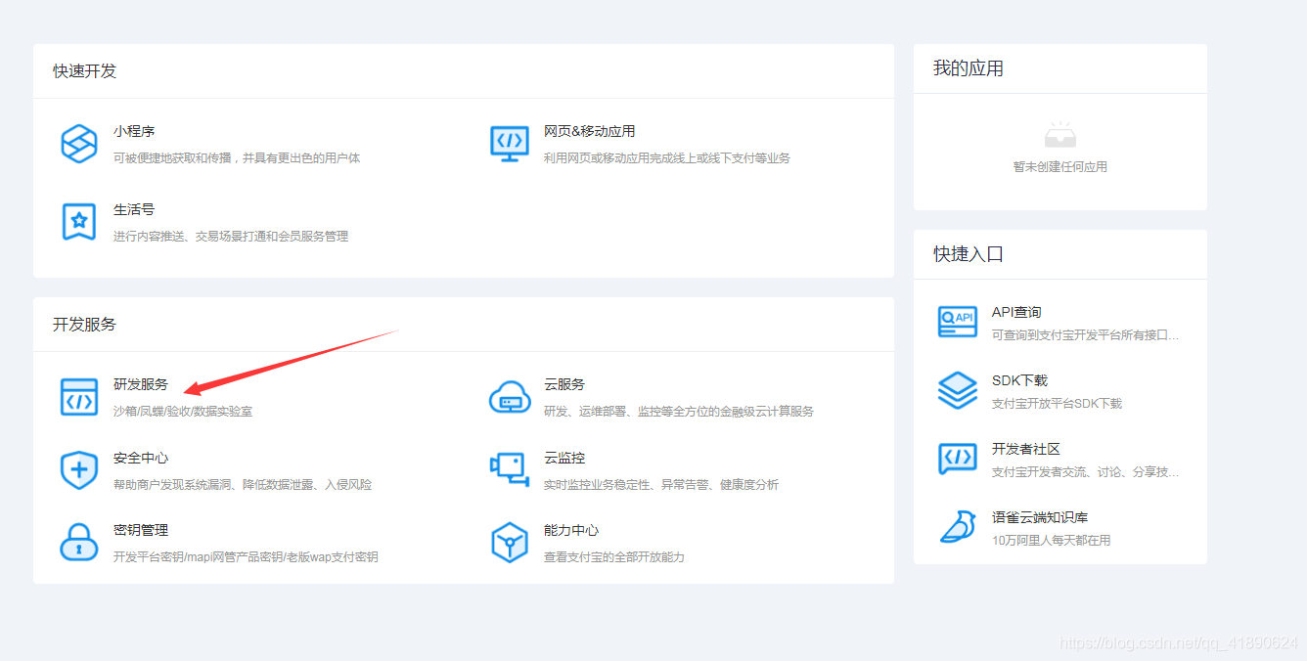Click the 语雀云端知识库 bird icon
The width and height of the screenshot is (1307, 661).
[958, 527]
